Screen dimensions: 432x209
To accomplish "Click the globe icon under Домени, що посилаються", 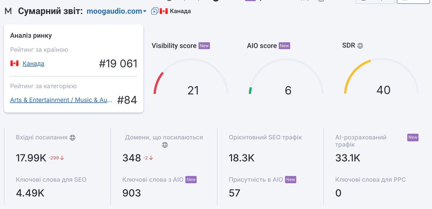I will click(165, 145).
